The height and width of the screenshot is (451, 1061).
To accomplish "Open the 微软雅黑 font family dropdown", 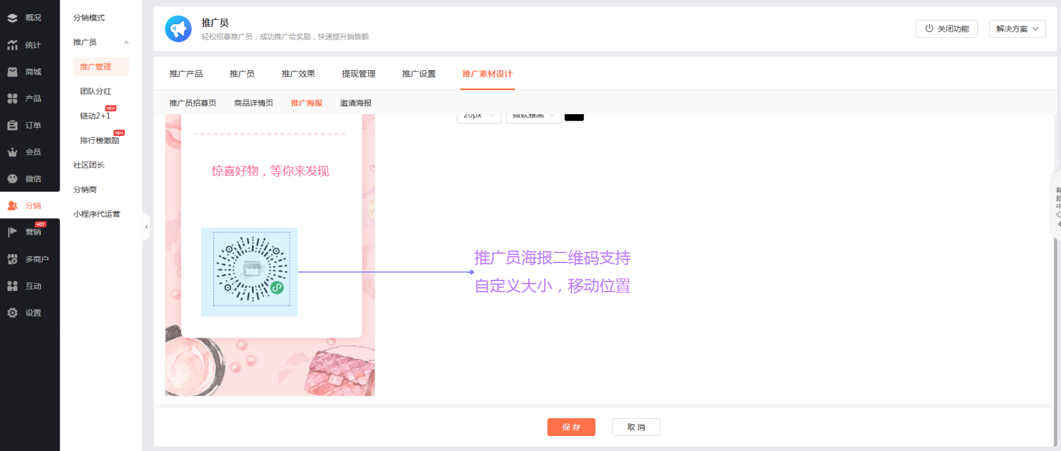I will 534,117.
